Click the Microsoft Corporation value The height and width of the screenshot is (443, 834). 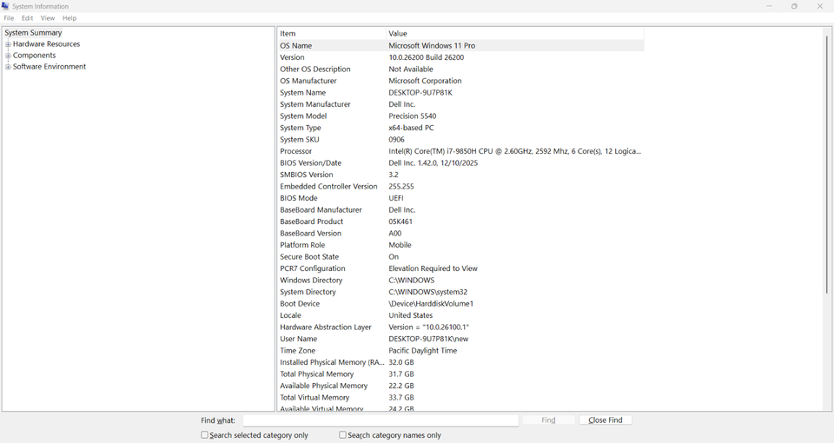(x=425, y=81)
